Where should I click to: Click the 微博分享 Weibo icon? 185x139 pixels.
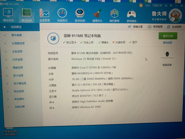pos(129,27)
